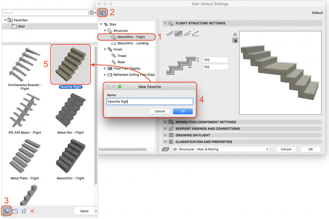The image size is (329, 219).
Task: Click Support Endings and Connections icon
Action: coord(171,129)
